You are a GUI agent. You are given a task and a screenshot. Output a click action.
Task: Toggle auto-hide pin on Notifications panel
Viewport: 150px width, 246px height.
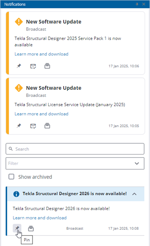pyautogui.click(x=137, y=4)
